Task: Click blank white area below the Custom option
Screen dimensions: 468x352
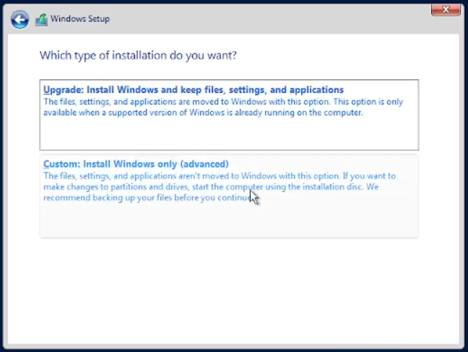Action: 228,289
